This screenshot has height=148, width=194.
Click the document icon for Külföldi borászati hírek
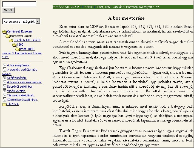click(5, 100)
